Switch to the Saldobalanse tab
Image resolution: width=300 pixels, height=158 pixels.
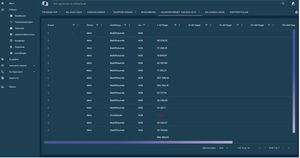point(215,12)
